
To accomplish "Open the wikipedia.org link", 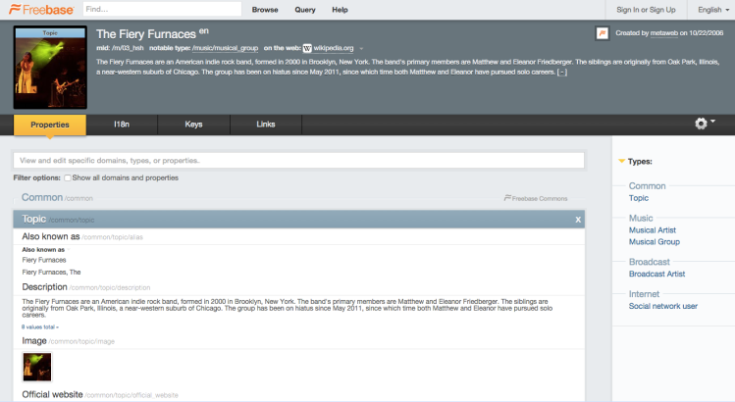I will 334,48.
